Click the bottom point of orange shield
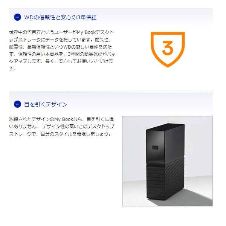226x226 pixels. (x=168, y=66)
